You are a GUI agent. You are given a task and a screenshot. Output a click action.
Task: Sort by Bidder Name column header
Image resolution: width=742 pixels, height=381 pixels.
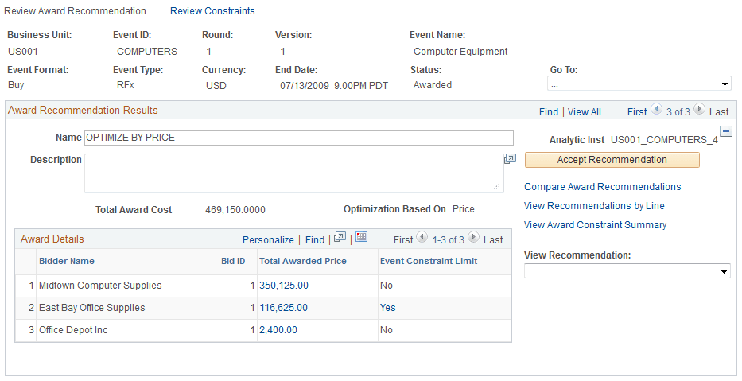pyautogui.click(x=67, y=261)
